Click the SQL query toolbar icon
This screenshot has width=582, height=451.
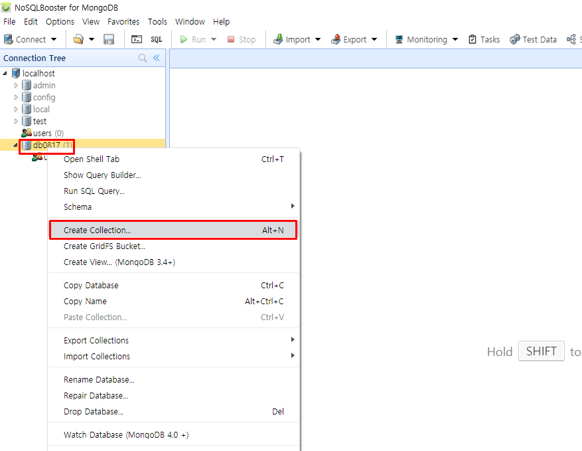pyautogui.click(x=156, y=39)
